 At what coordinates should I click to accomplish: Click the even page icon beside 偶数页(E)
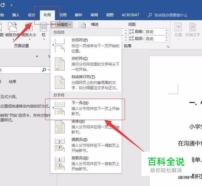coord(60,145)
